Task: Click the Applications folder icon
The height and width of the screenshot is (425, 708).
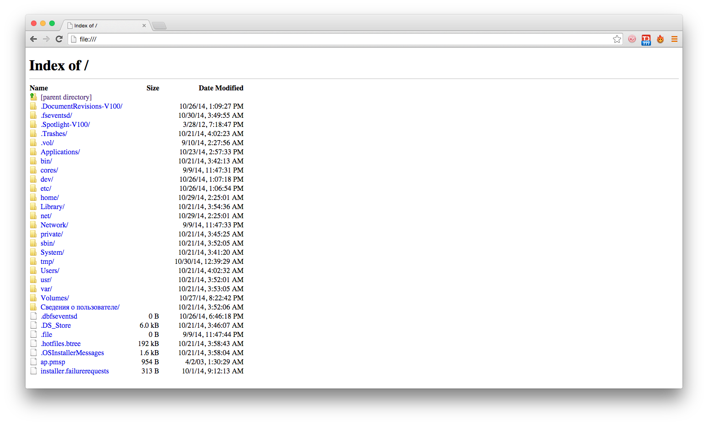Action: [33, 152]
